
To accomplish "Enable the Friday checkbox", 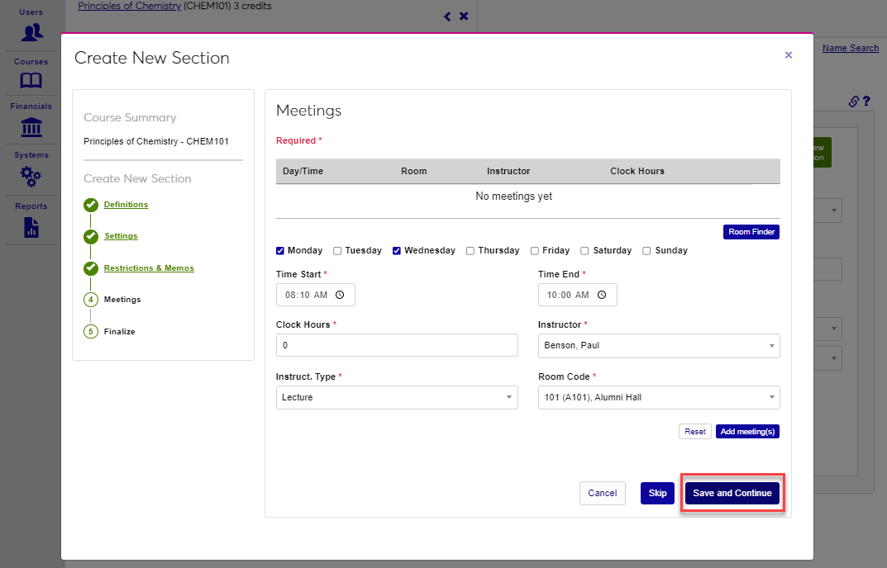I will 535,251.
